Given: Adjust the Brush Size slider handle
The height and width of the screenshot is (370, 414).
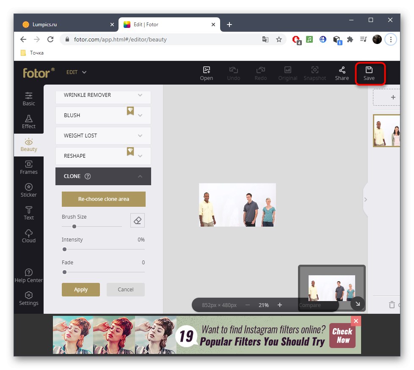Looking at the screenshot, I should click(x=74, y=226).
